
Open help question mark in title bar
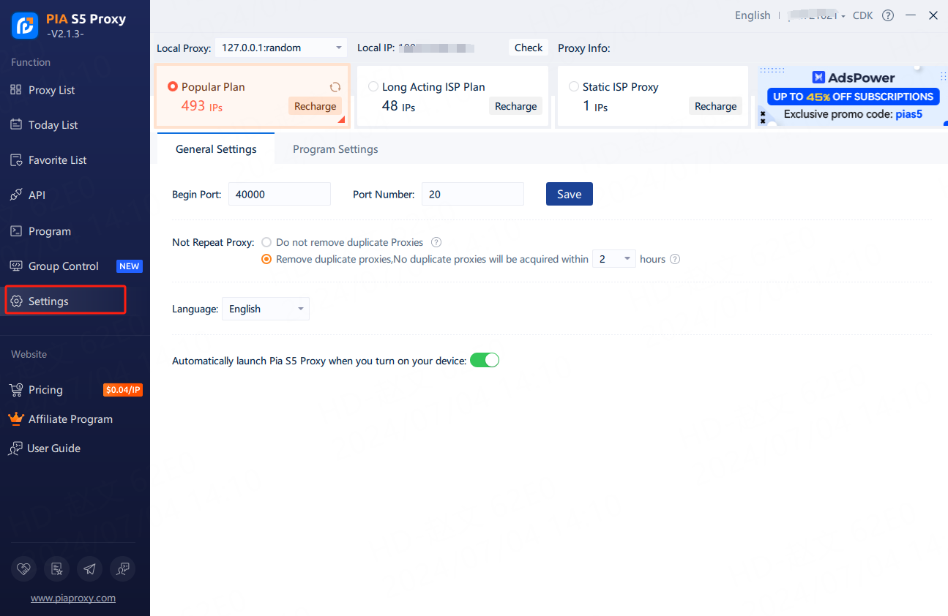pyautogui.click(x=888, y=15)
